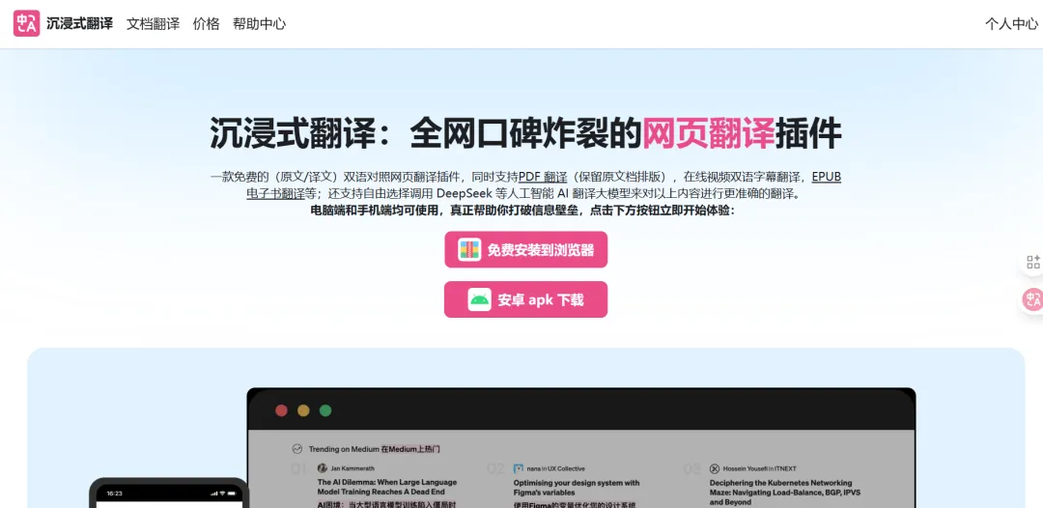Screen dimensions: 1043x508
Task: Click the floating grid-plus icon on right edge
Action: 1033,262
